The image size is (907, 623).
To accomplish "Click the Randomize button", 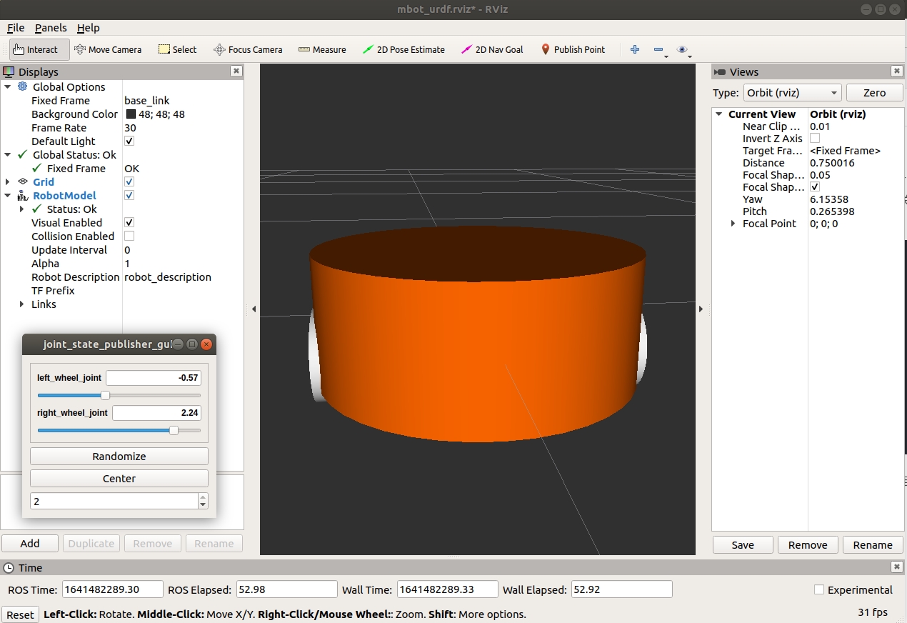I will tap(119, 456).
